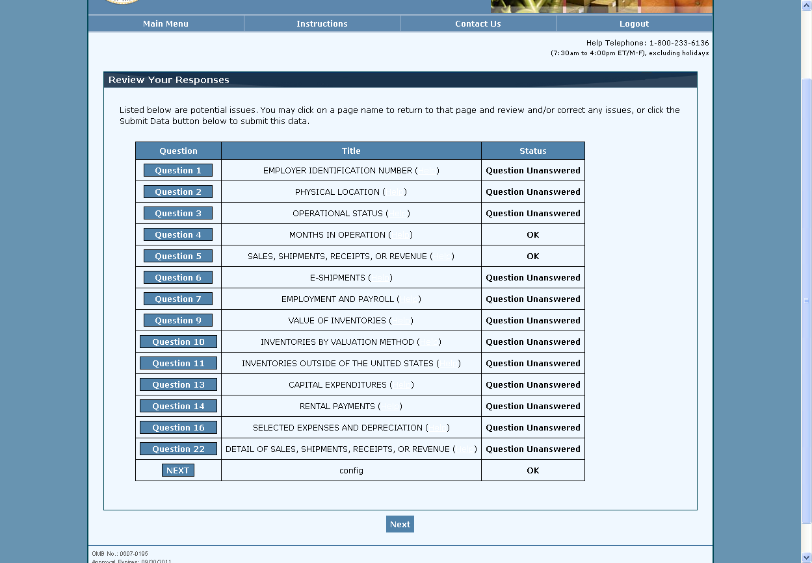812x563 pixels.
Task: Select Logout in the navigation bar
Action: [634, 23]
